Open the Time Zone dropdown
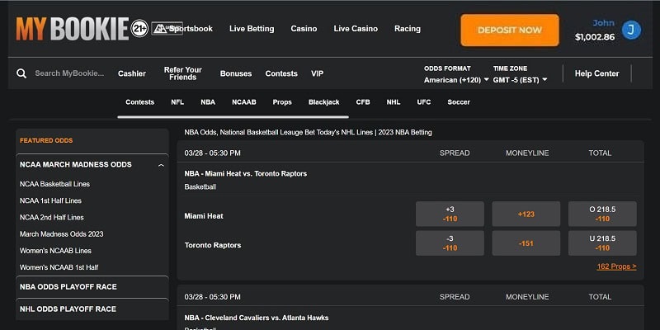660x330 pixels. click(x=521, y=79)
